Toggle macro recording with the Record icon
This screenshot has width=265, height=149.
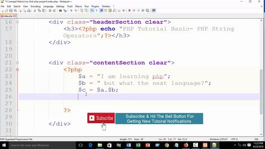pos(129,10)
